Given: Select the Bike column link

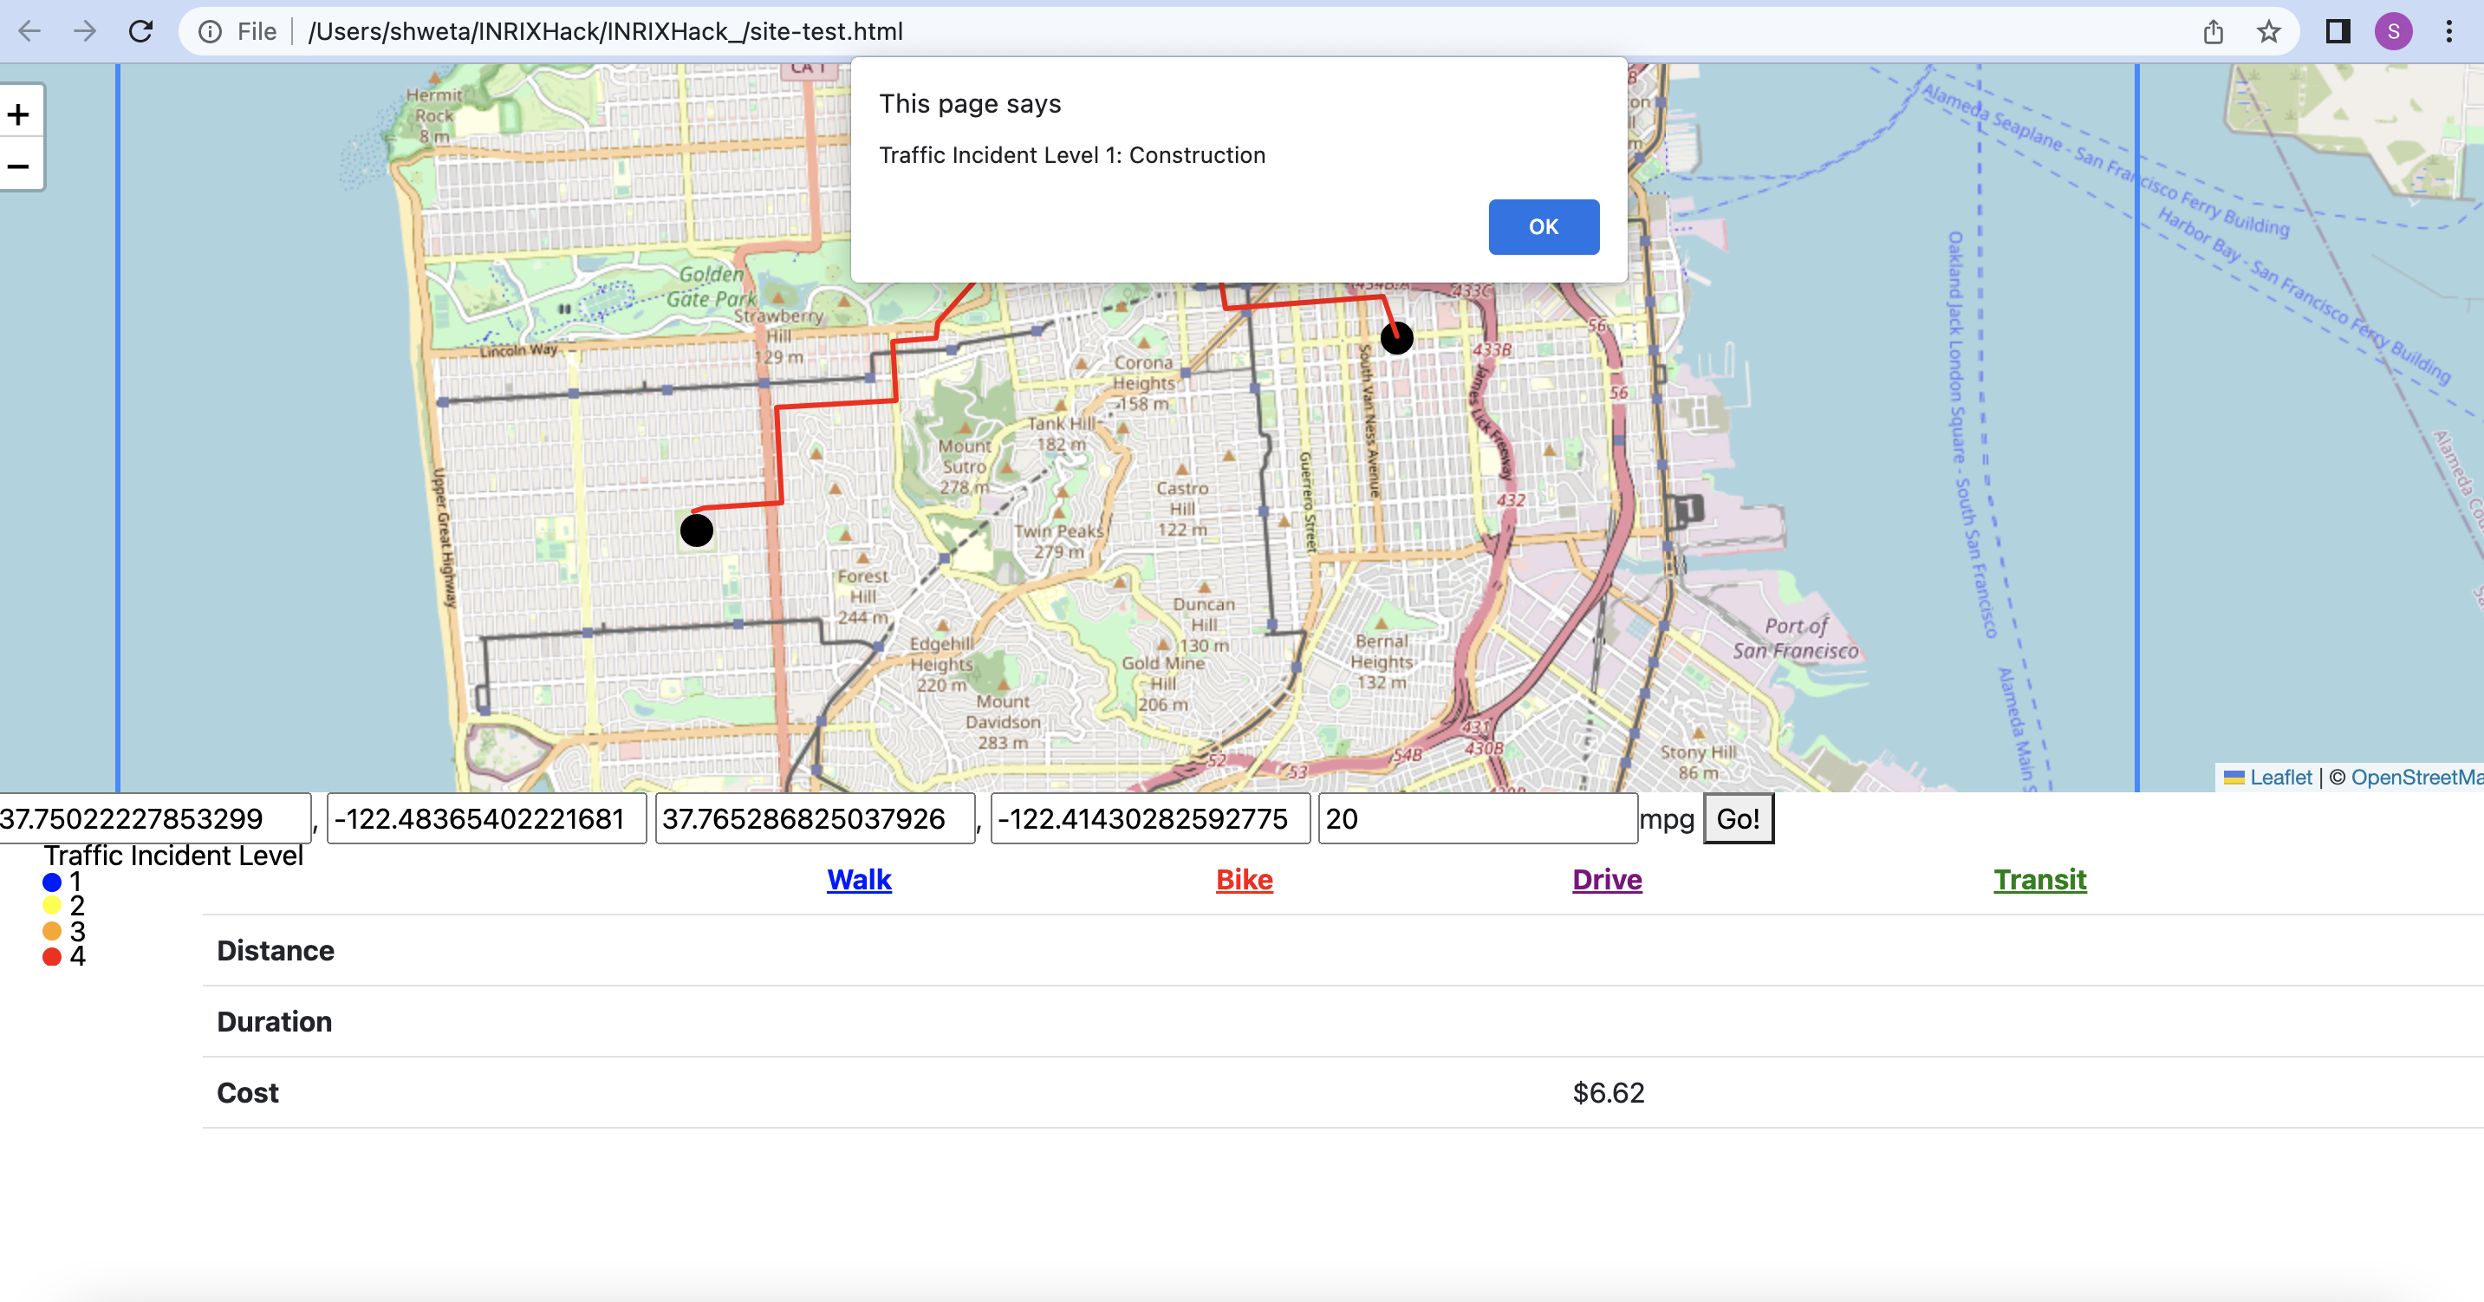Looking at the screenshot, I should (x=1244, y=880).
